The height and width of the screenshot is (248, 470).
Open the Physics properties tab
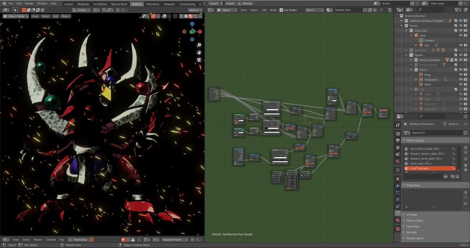click(x=398, y=199)
